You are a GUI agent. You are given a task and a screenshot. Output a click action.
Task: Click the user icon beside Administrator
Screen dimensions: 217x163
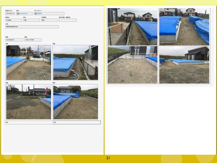click(18, 13)
